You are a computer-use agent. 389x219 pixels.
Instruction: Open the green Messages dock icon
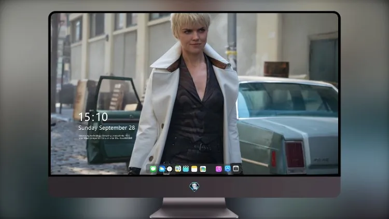tap(153, 169)
